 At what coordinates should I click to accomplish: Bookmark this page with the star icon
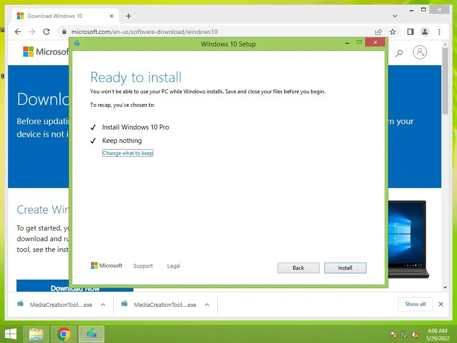(x=393, y=32)
